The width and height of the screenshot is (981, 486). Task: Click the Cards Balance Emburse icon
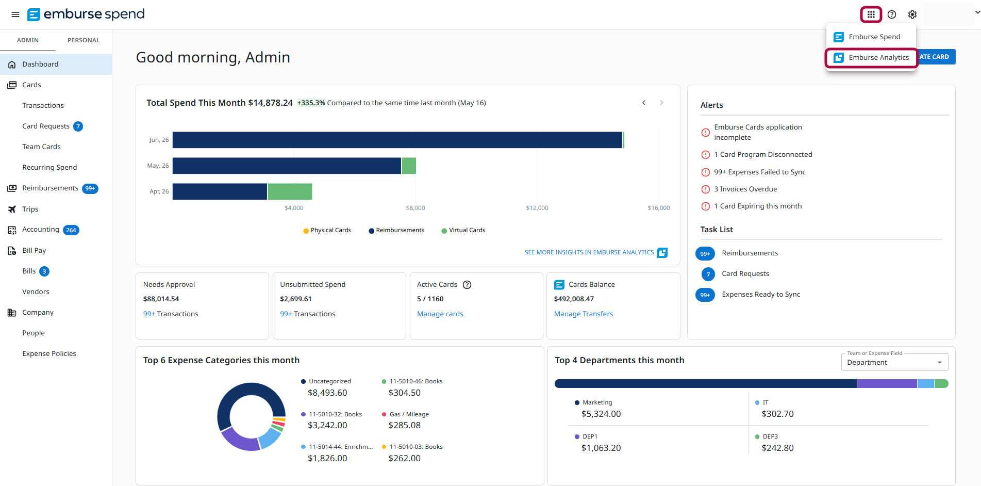coord(559,285)
